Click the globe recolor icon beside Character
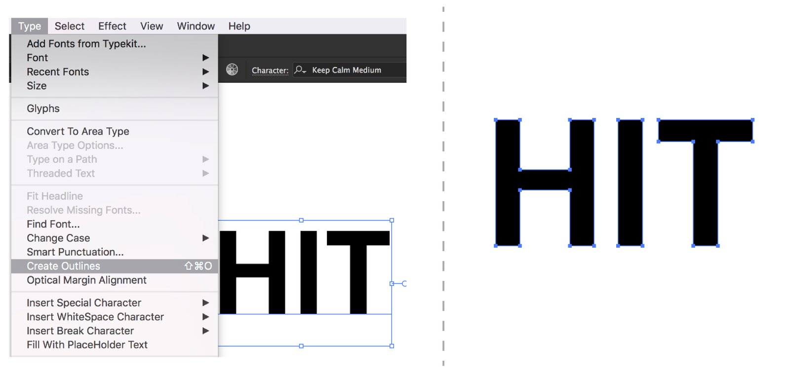This screenshot has height=373, width=790. [232, 70]
